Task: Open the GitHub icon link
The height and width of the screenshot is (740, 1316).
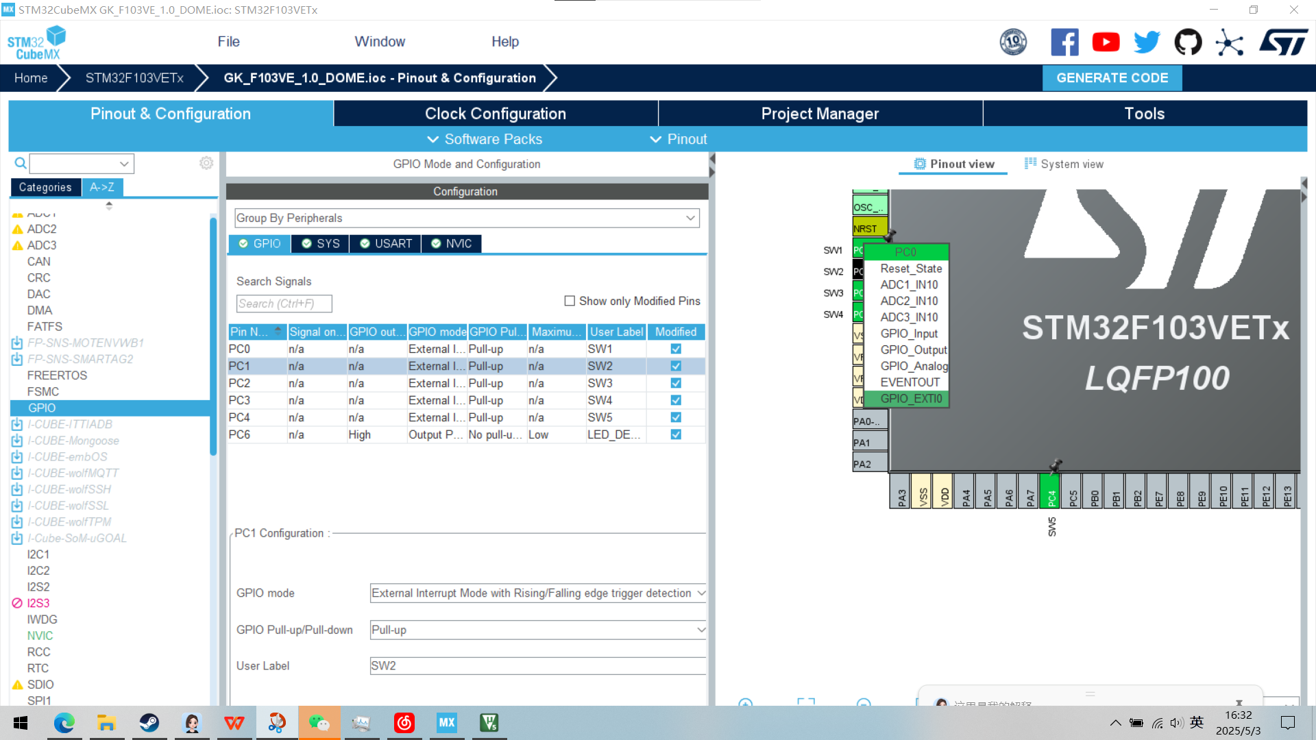Action: pyautogui.click(x=1188, y=42)
